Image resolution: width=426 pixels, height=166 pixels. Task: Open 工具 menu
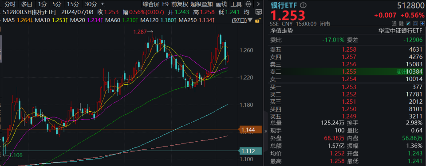pos(236,4)
